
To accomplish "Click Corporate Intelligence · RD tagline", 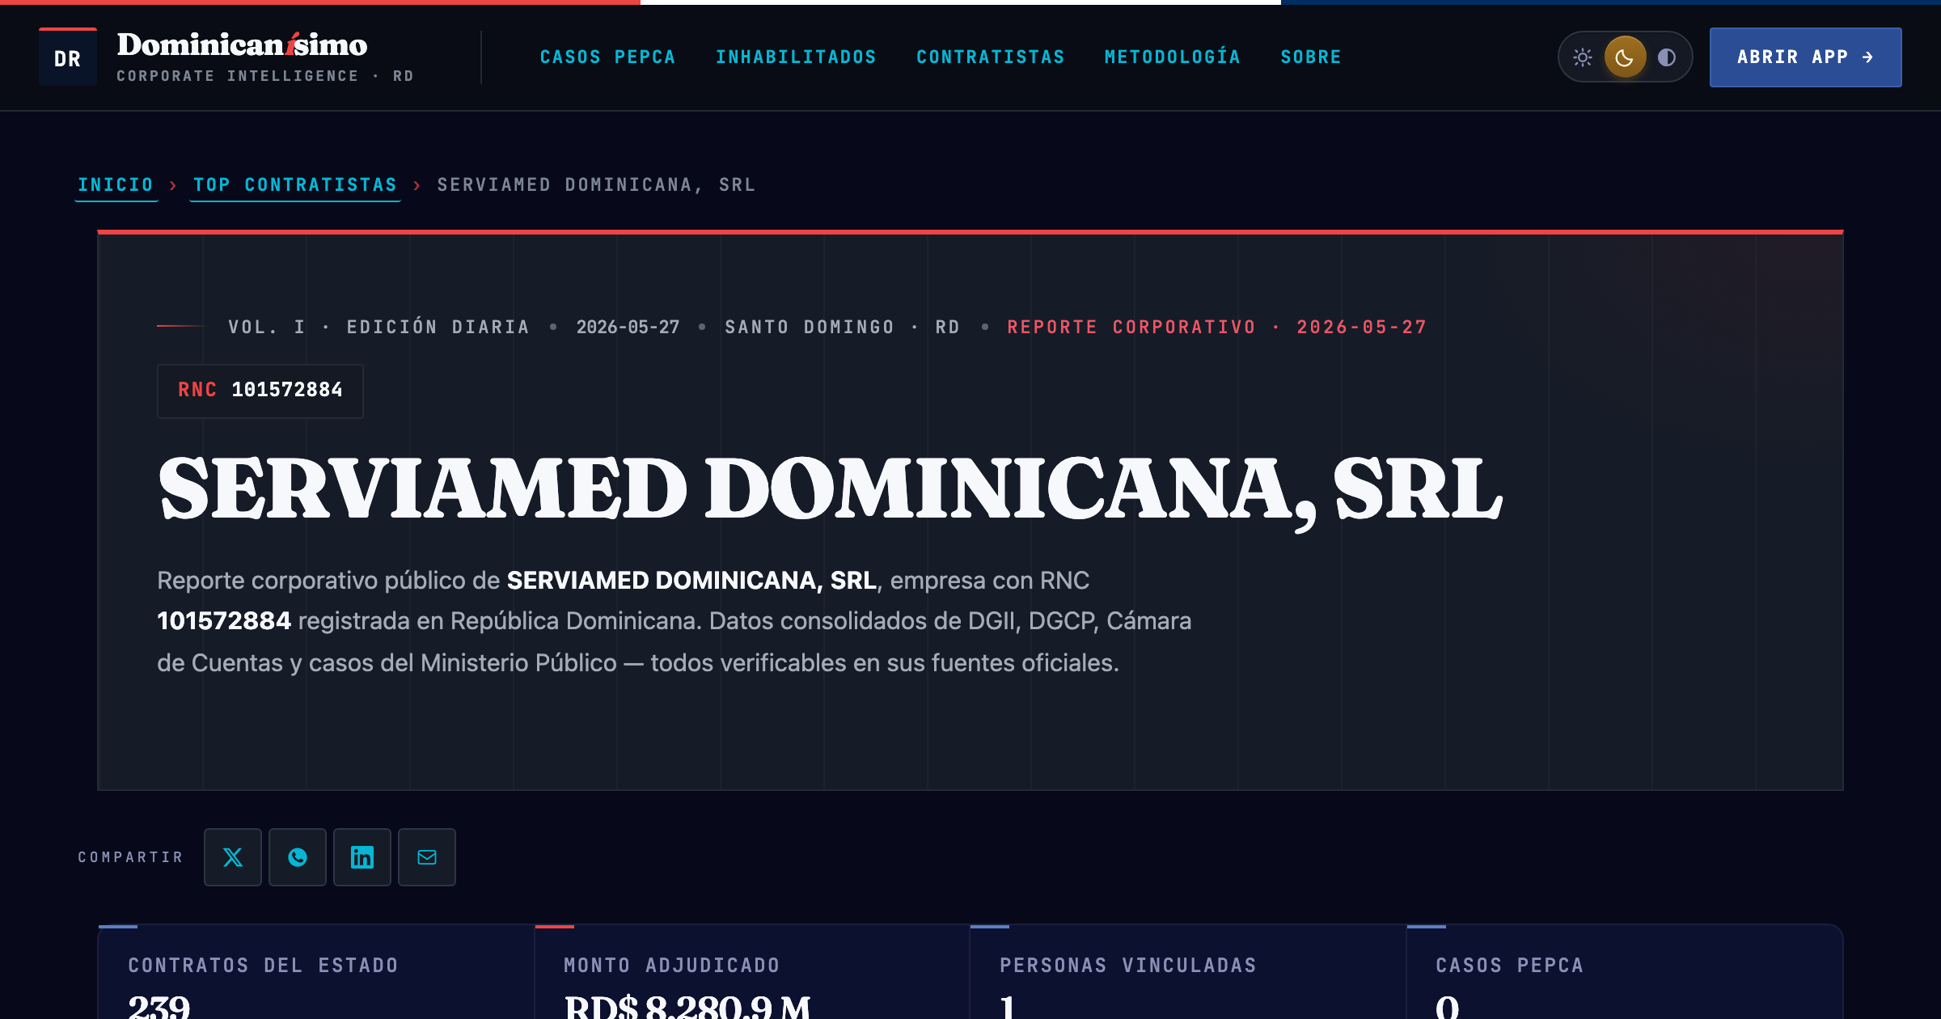I will tap(265, 76).
